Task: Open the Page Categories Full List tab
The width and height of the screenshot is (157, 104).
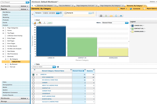Action: pyautogui.click(x=86, y=6)
